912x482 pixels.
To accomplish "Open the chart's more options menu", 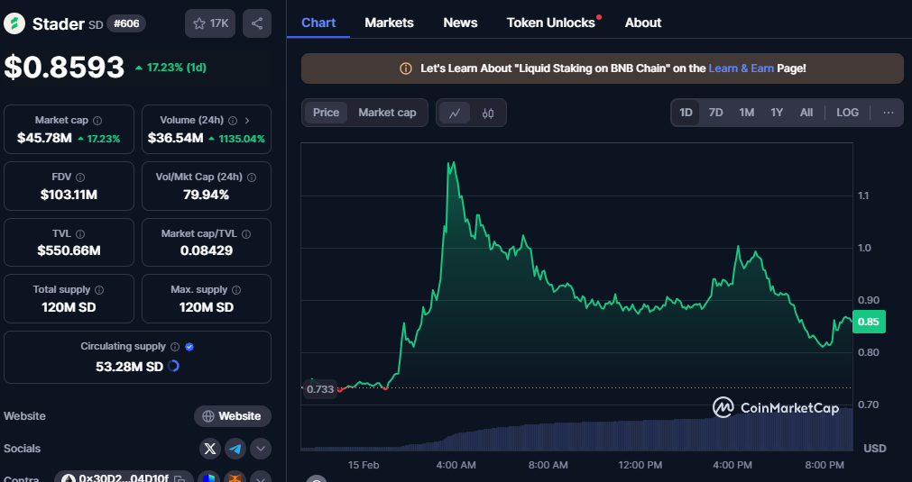I will point(888,113).
